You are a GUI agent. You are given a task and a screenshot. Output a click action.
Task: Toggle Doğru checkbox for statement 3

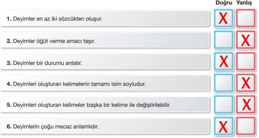coord(224,62)
